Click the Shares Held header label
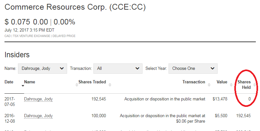The width and height of the screenshot is (260, 131). [x=244, y=85]
